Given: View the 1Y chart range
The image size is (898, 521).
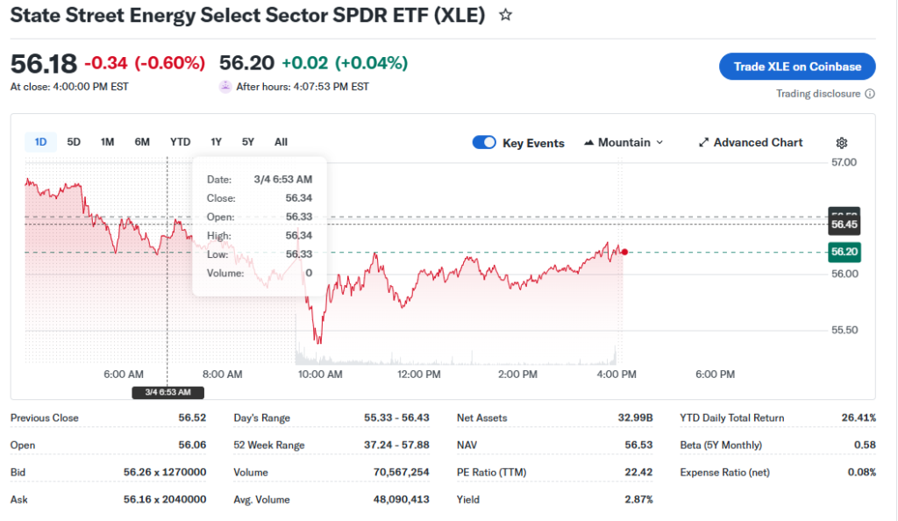Looking at the screenshot, I should pyautogui.click(x=216, y=142).
